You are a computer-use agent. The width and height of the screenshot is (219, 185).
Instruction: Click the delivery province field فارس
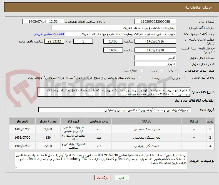(x=155, y=57)
